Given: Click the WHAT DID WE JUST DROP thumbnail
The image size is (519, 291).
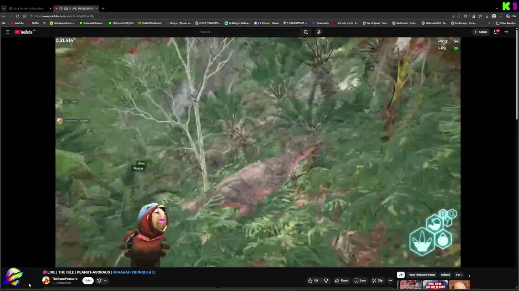Looking at the screenshot, I should [x=435, y=285].
